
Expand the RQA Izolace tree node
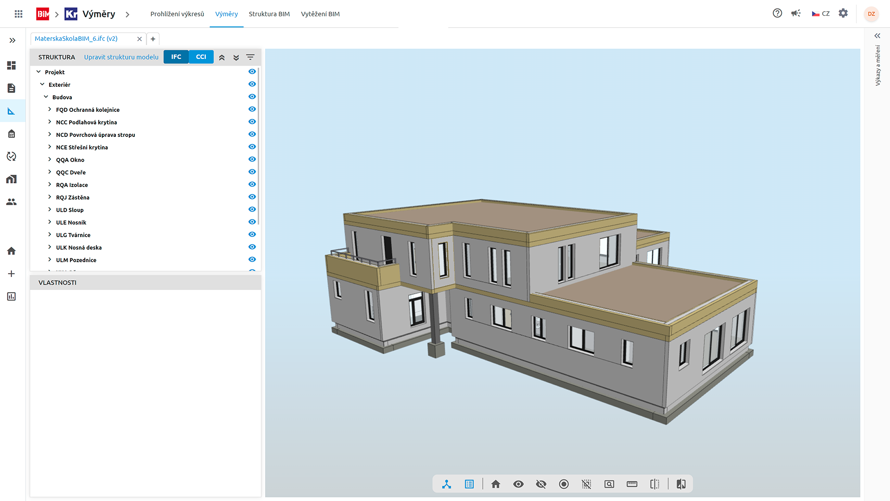coord(50,185)
